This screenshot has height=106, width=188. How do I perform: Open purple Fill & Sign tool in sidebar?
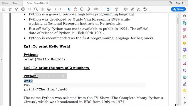pyautogui.click(x=185, y=84)
